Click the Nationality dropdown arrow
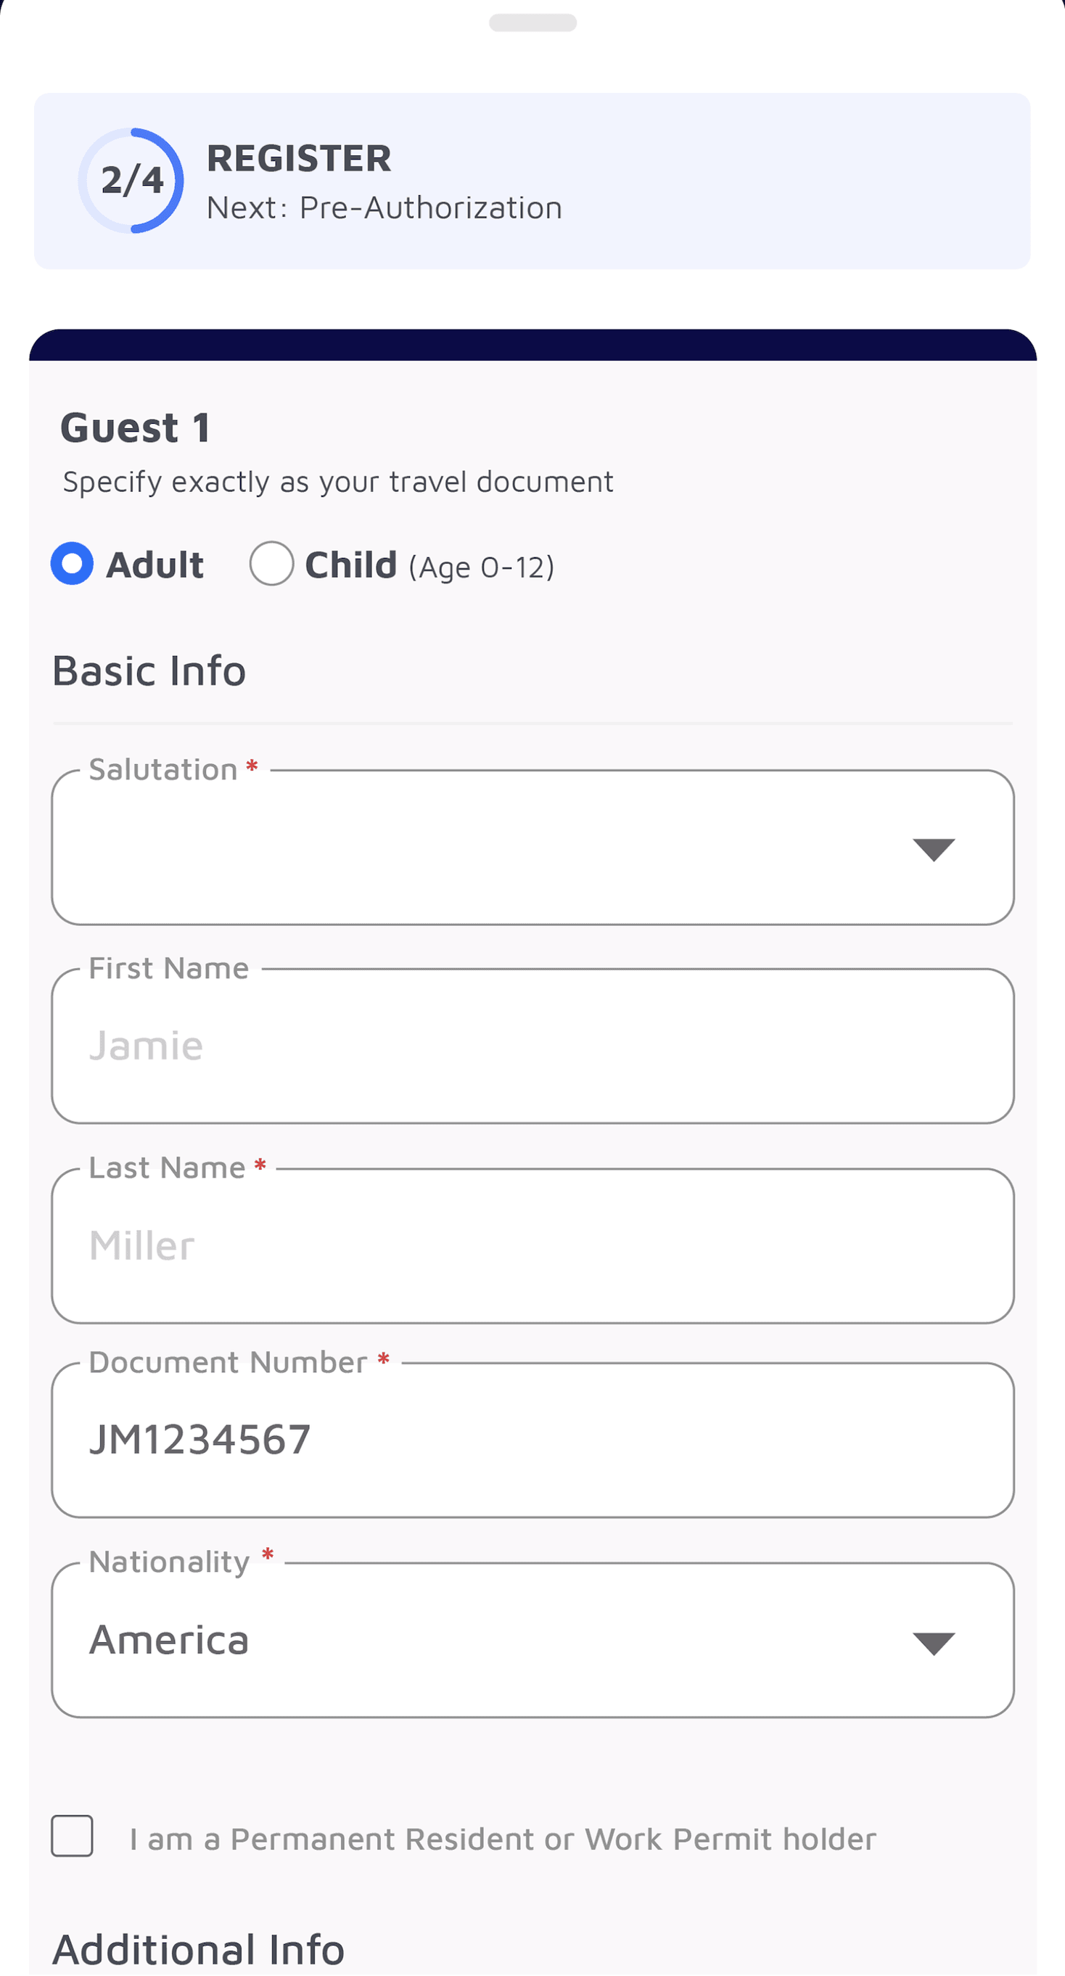This screenshot has width=1065, height=1976. tap(933, 1643)
